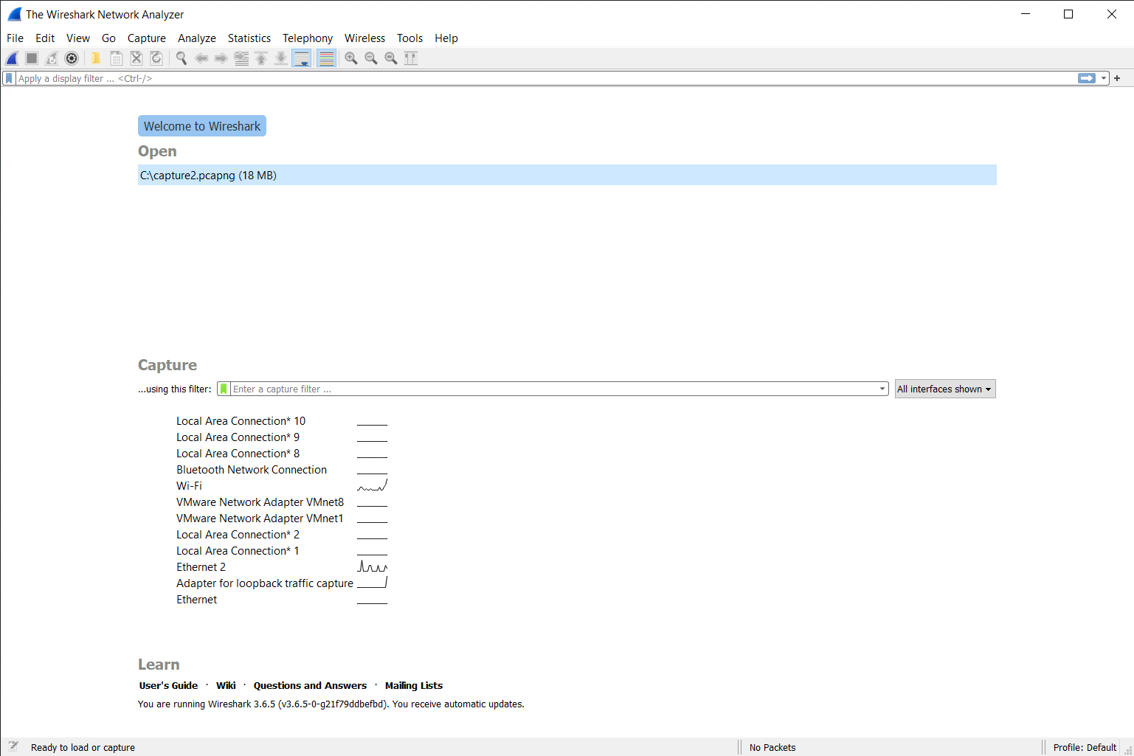Open the Wireless menu
This screenshot has height=756, width=1134.
[x=365, y=38]
